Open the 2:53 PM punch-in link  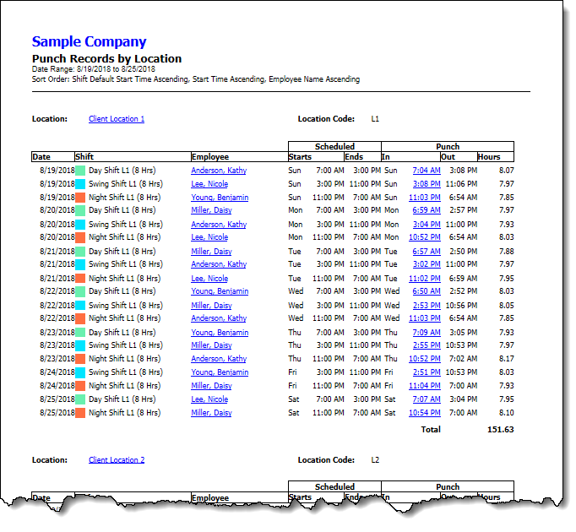pos(427,306)
